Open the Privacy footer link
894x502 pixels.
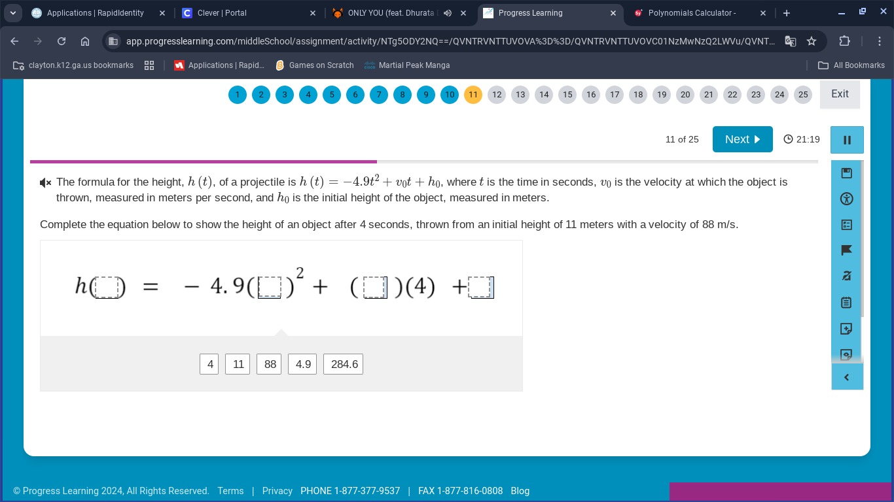(x=277, y=491)
